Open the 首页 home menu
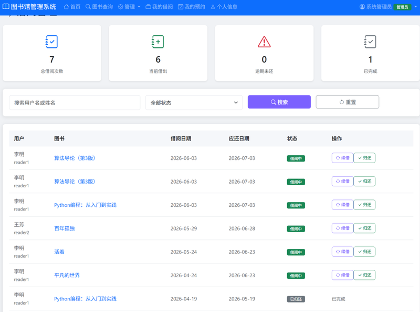This screenshot has height=312, width=420. 72,7
